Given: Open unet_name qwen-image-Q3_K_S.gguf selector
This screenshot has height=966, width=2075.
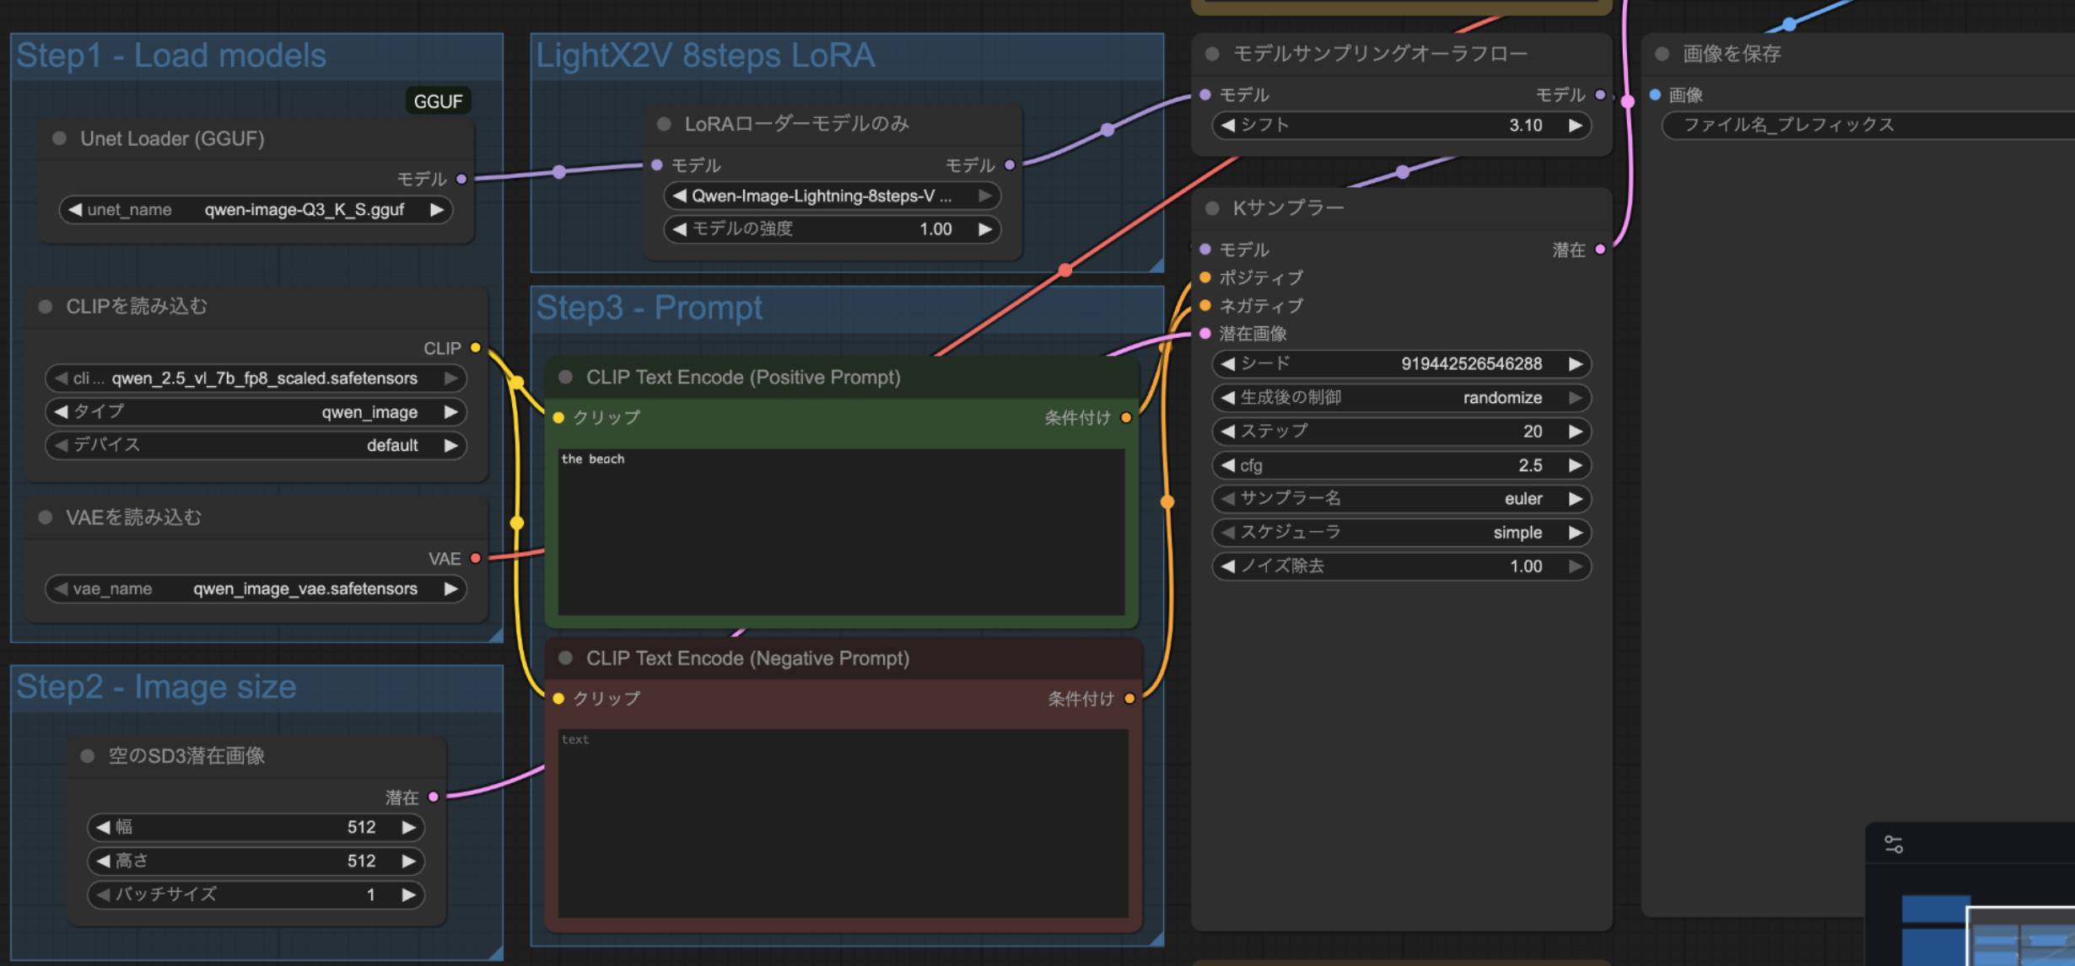Looking at the screenshot, I should (255, 210).
